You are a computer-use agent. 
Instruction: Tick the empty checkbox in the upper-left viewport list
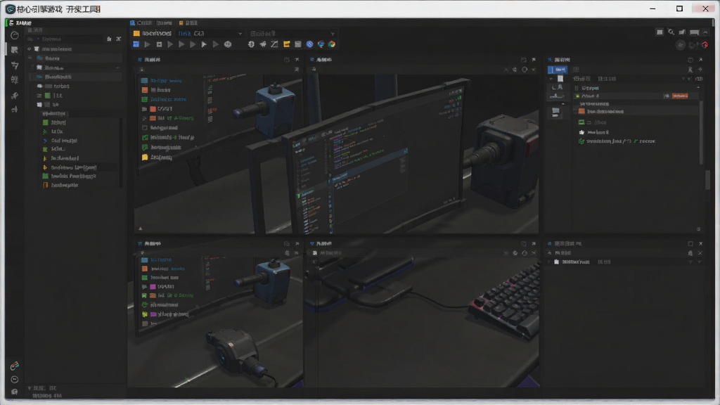click(x=145, y=128)
